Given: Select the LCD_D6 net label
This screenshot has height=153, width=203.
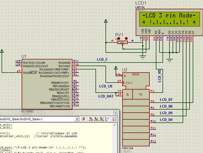Looking at the screenshot, I should [x=166, y=106].
